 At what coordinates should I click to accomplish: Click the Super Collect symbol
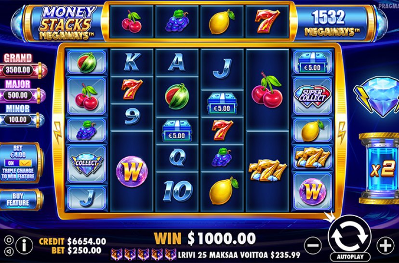pyautogui.click(x=312, y=96)
